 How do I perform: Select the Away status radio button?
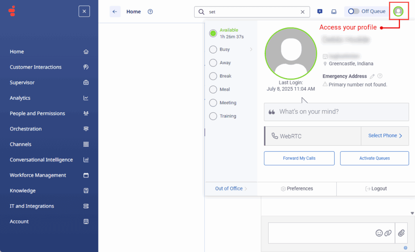[x=213, y=63]
